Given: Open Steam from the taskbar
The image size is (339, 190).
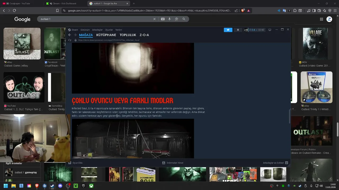Looking at the screenshot, I should [52, 186].
